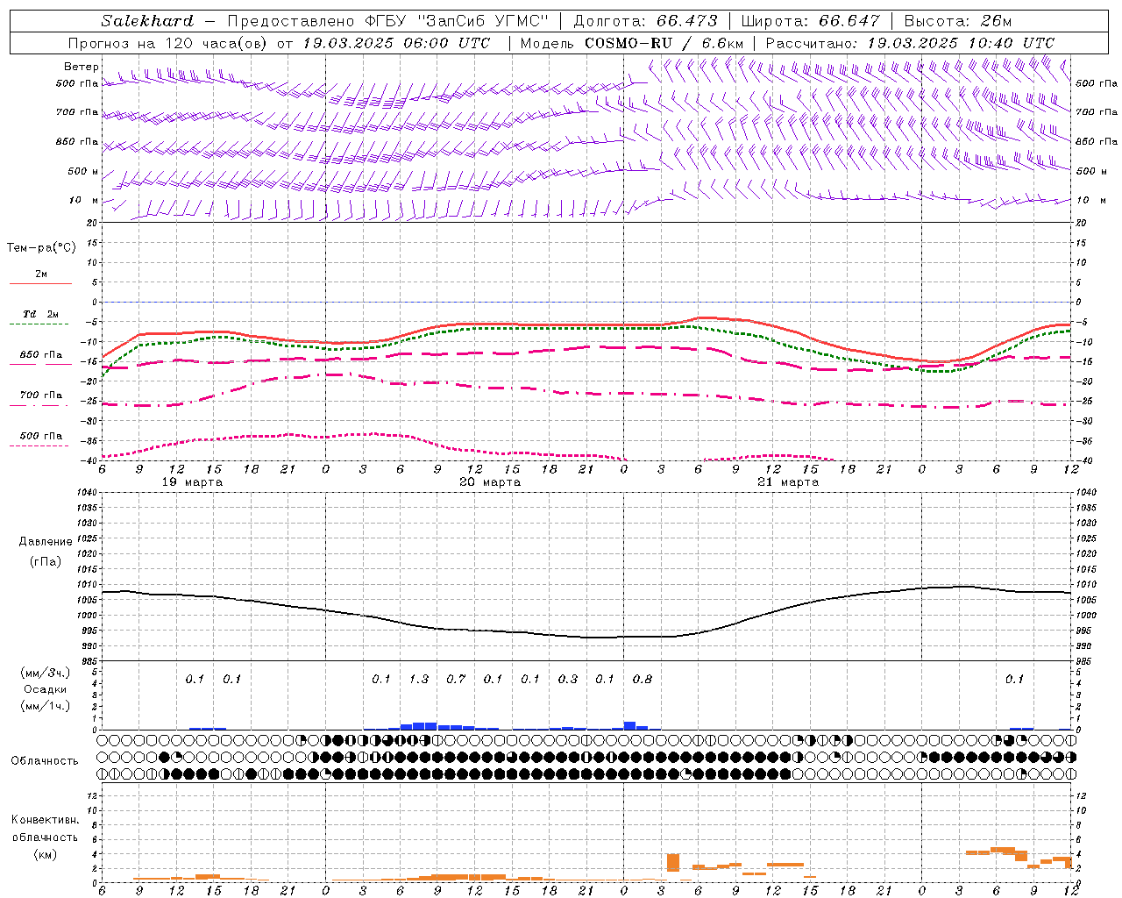This screenshot has height=898, width=1122.
Task: Click the 1.3 precipitation value
Action: pos(419,680)
